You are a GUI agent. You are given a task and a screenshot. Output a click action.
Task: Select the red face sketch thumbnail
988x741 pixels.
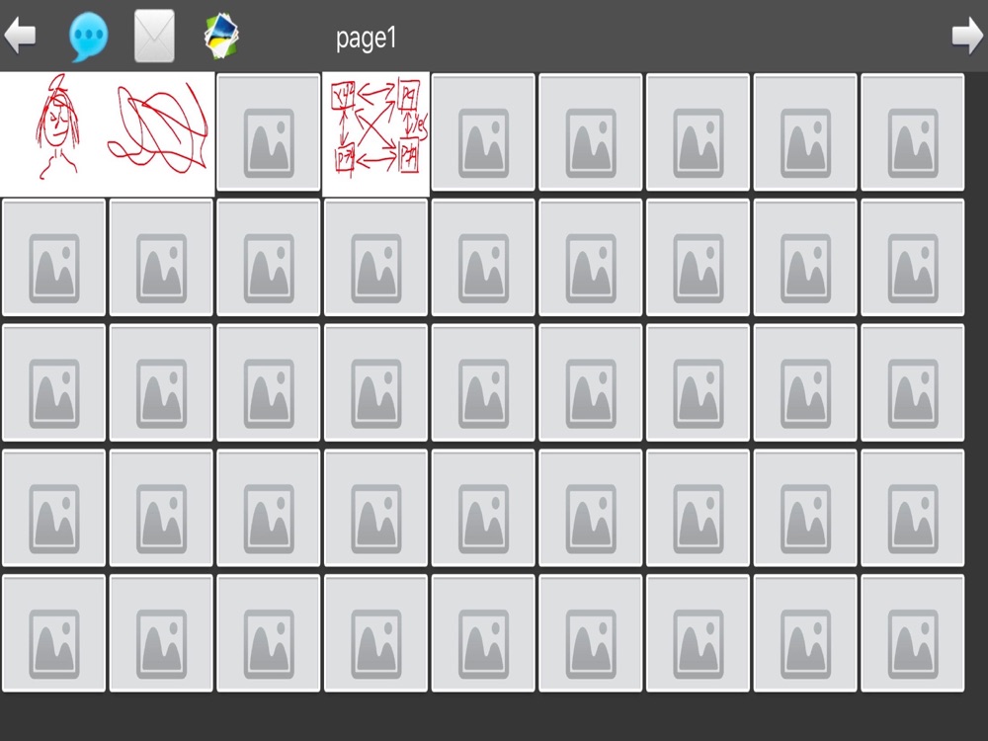(54, 133)
